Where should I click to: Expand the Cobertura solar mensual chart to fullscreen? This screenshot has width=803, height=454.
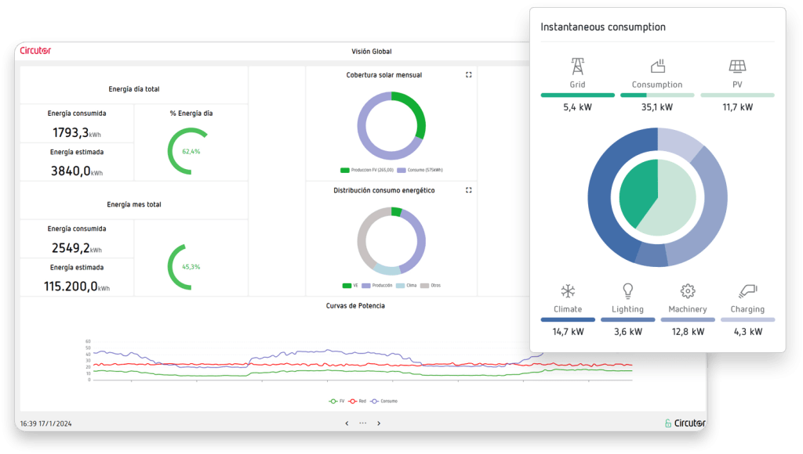[468, 74]
